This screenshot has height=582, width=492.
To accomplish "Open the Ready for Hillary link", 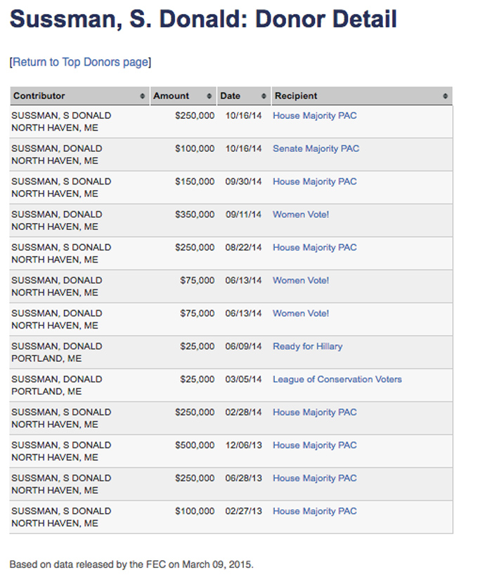I will [307, 346].
